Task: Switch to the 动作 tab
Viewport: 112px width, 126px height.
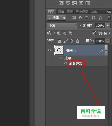Action: pos(94,12)
